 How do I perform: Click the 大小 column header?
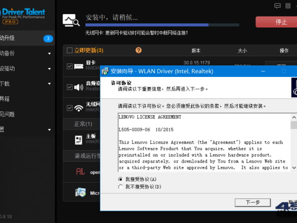[x=242, y=50]
